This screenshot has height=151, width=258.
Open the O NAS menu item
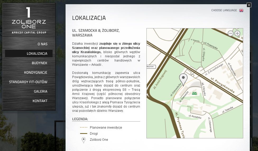[42, 44]
